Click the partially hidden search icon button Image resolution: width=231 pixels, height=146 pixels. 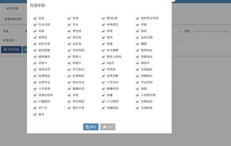pos(25,50)
